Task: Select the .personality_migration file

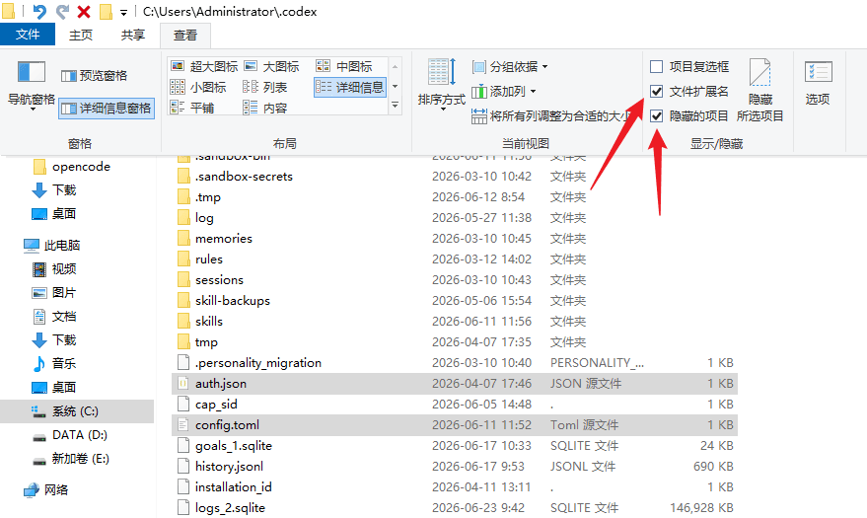Action: point(258,363)
